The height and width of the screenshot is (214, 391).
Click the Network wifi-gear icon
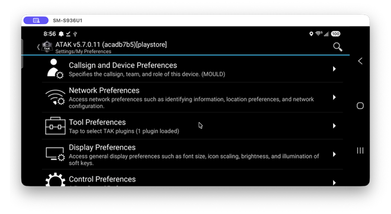(55, 97)
